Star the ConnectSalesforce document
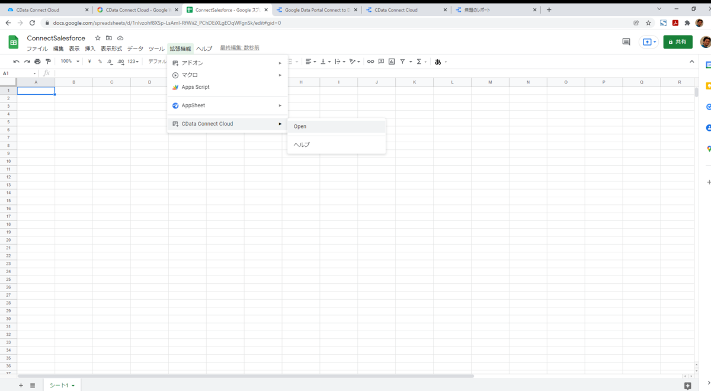The height and width of the screenshot is (391, 711). 98,38
